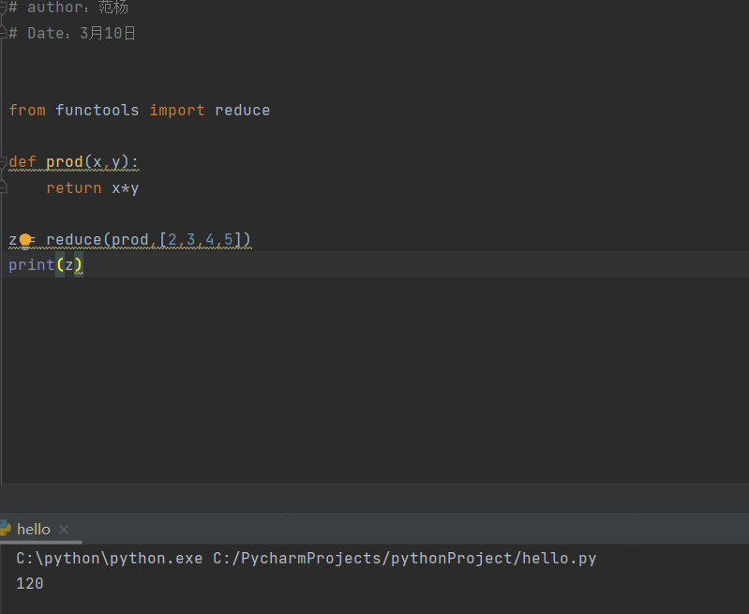Click the return keyword

(73, 188)
